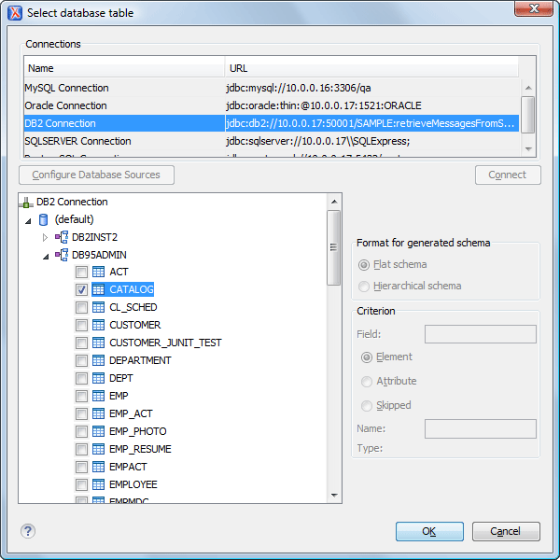
Task: Click the Criterion Field input box
Action: click(481, 334)
